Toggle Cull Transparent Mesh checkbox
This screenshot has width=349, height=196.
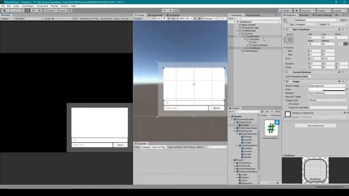point(310,76)
